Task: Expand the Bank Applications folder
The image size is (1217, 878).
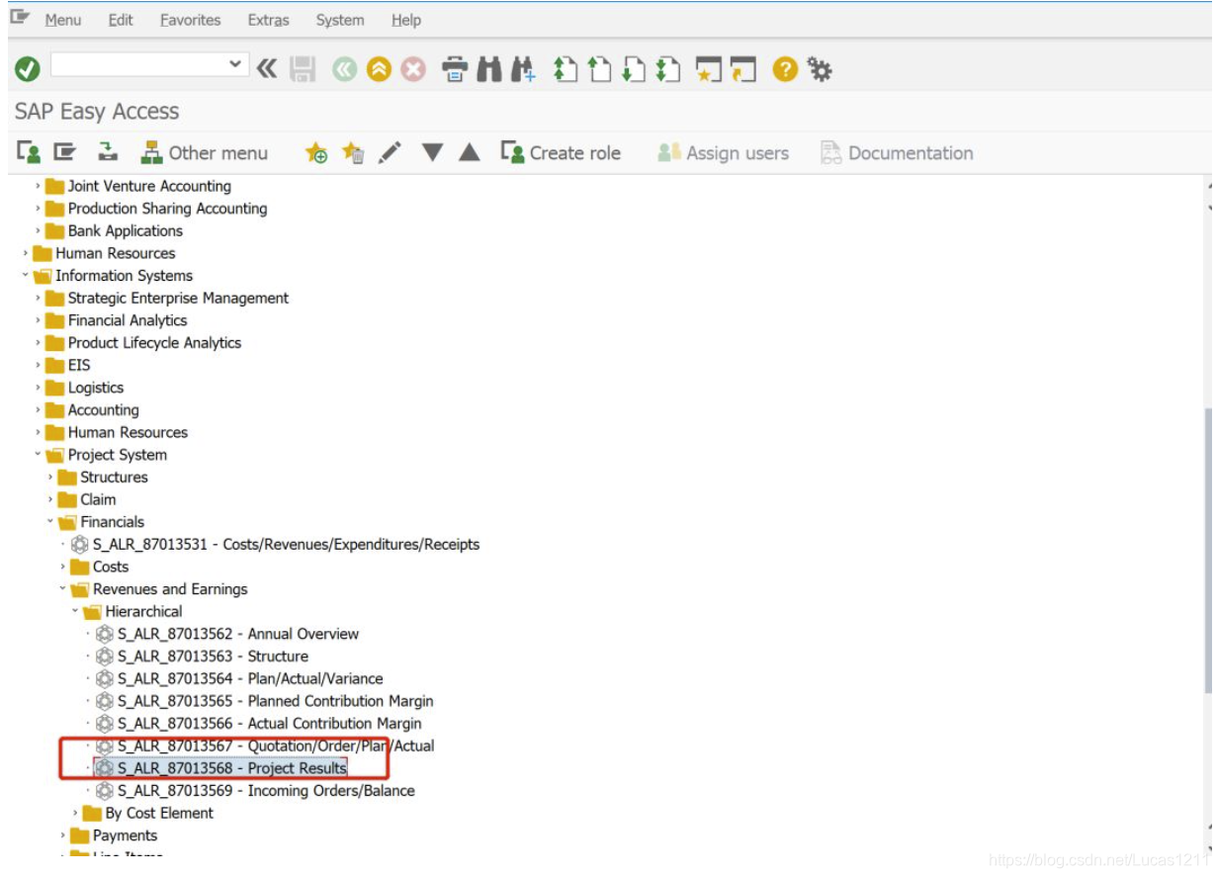Action: (39, 230)
